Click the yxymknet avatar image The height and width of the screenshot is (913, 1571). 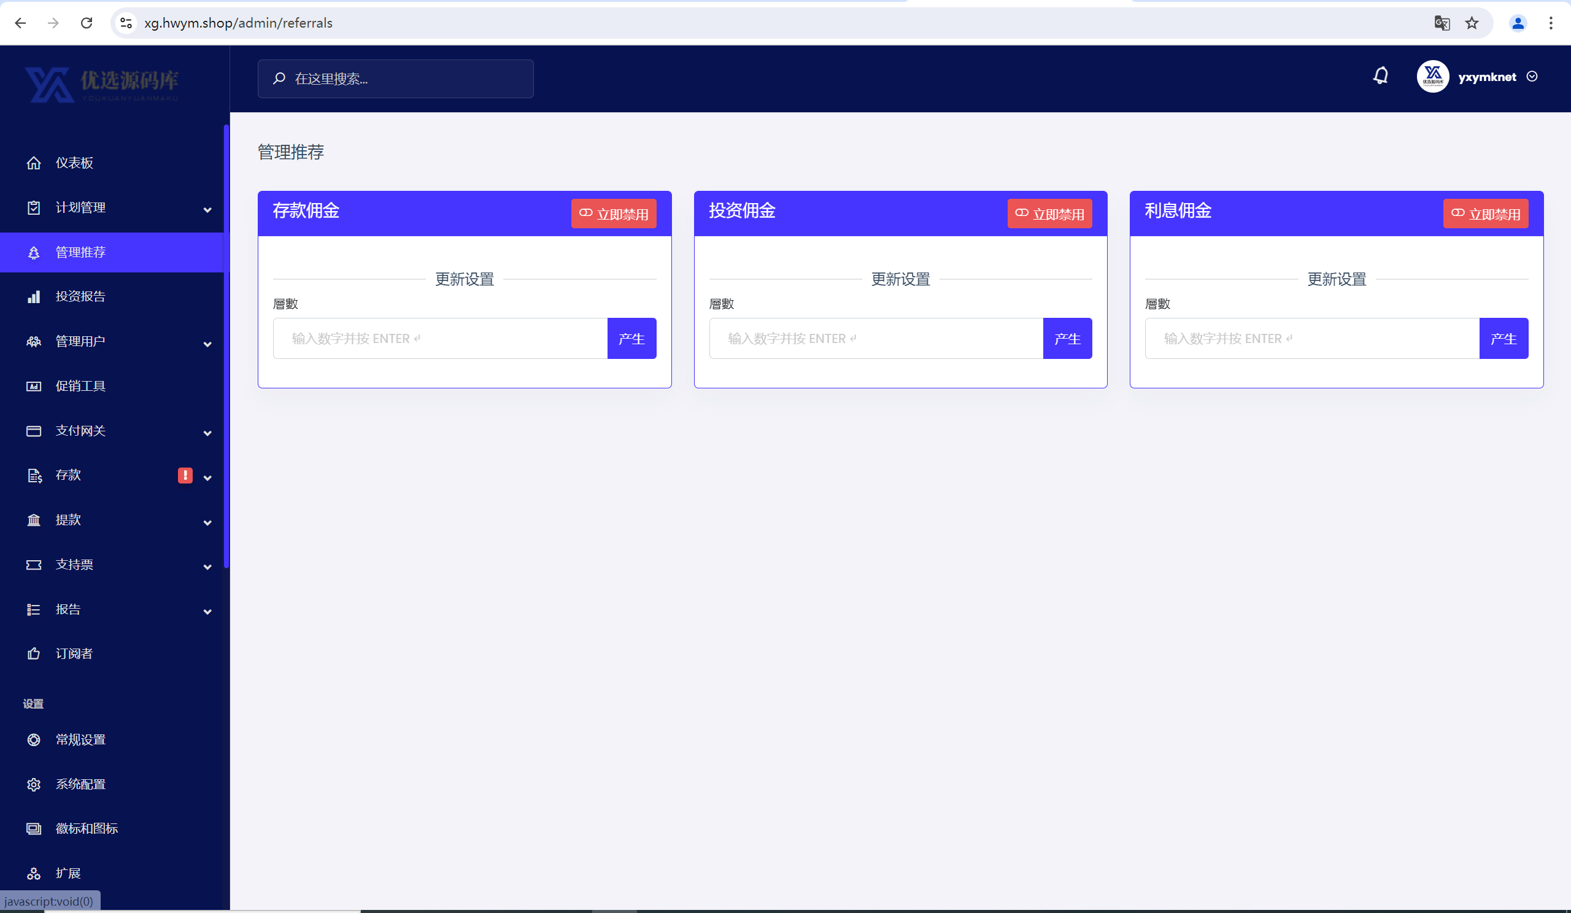(x=1432, y=76)
